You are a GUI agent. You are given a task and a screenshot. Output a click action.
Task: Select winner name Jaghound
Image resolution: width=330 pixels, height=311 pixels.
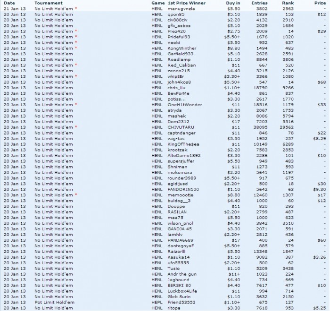pyautogui.click(x=179, y=280)
